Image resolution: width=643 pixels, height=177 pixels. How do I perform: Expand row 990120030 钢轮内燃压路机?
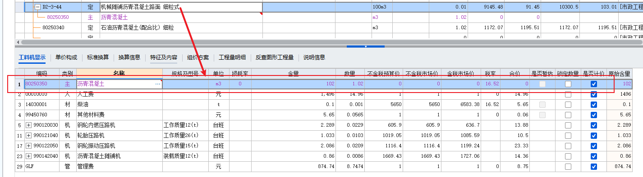pos(29,125)
